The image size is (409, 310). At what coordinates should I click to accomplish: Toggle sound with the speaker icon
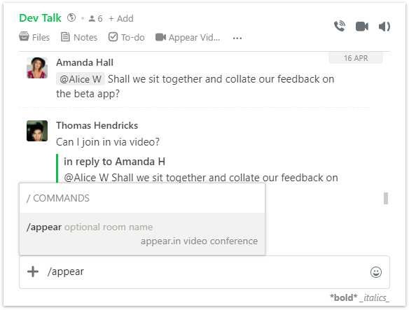tap(384, 27)
